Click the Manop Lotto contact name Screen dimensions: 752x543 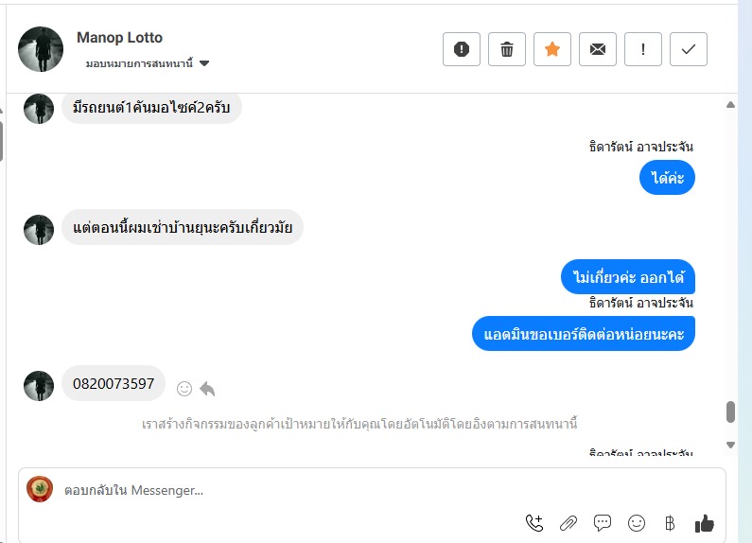click(119, 38)
